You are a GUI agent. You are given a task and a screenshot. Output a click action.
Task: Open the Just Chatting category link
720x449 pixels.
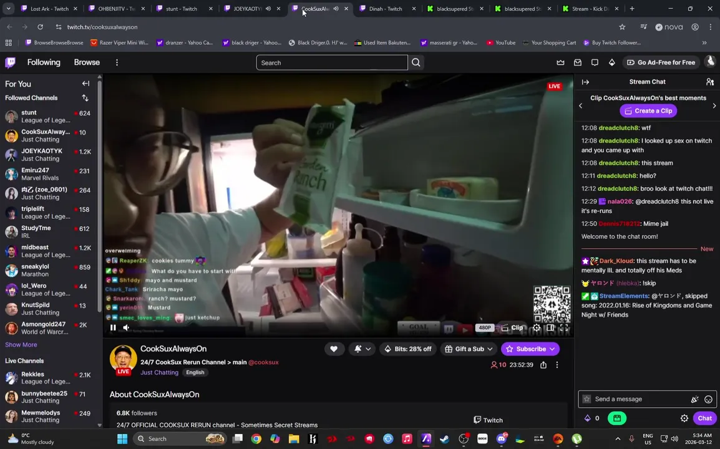tap(159, 372)
